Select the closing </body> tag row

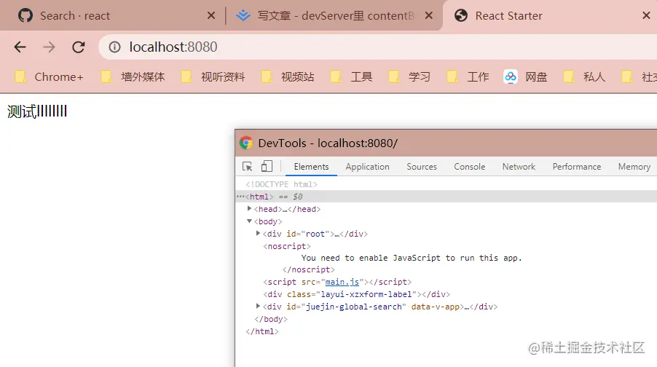click(271, 319)
